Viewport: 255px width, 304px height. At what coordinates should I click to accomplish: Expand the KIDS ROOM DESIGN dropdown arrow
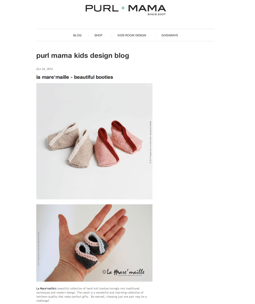pos(148,36)
